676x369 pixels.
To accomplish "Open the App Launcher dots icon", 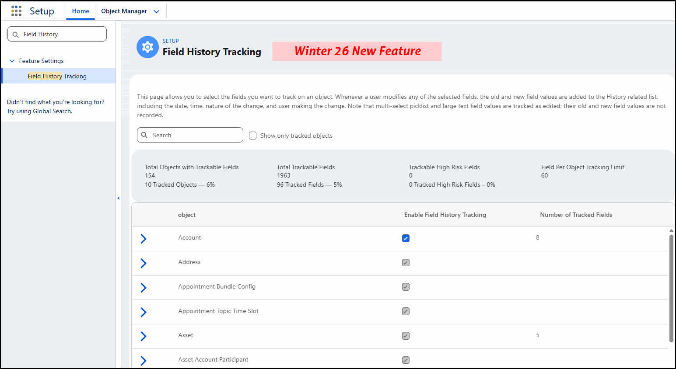I will pos(16,11).
